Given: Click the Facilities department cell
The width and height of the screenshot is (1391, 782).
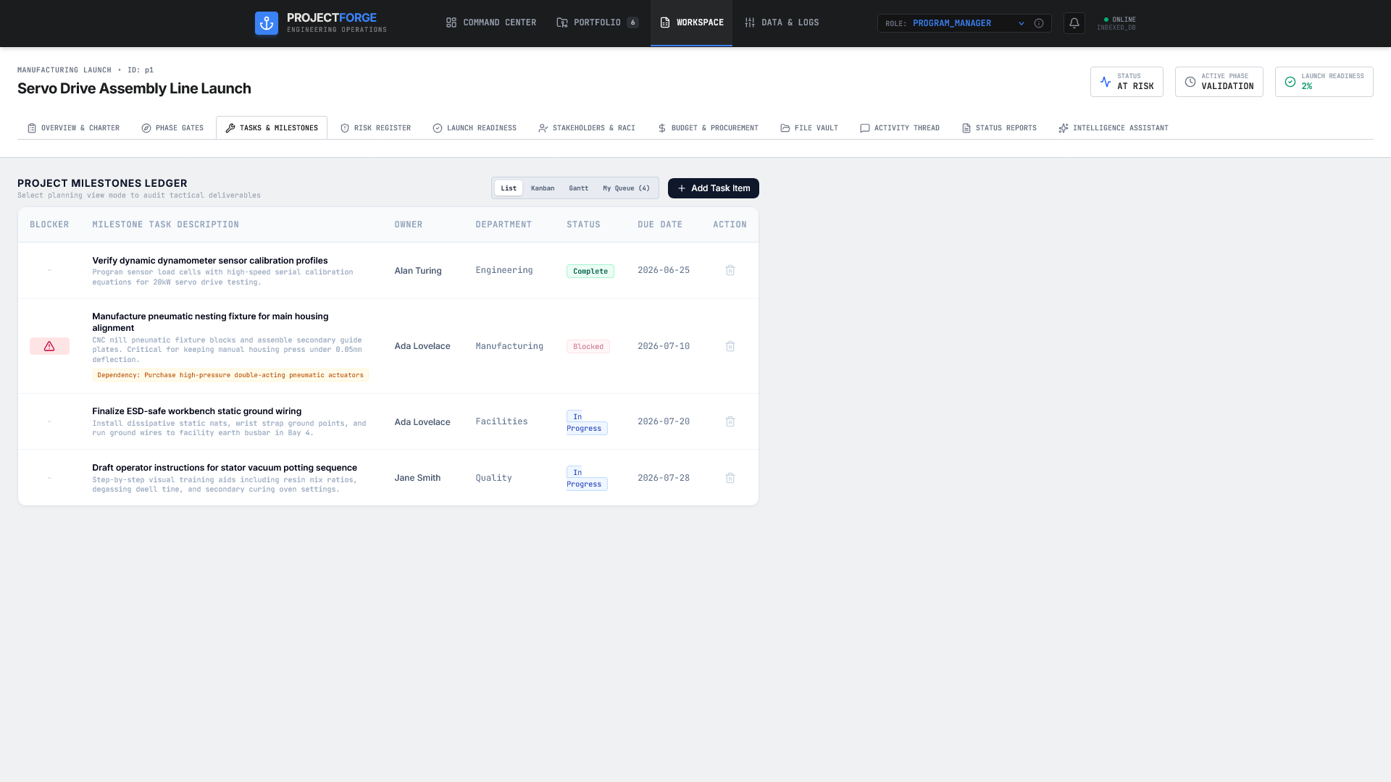Looking at the screenshot, I should tap(501, 421).
